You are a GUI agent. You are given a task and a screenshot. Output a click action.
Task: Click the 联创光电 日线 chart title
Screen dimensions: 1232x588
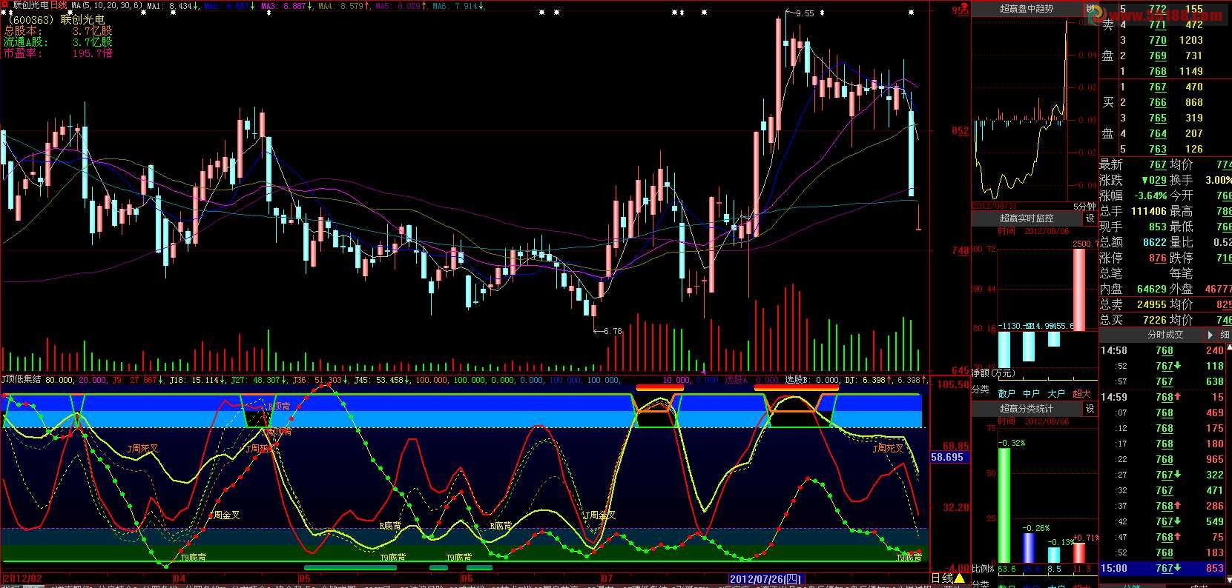(x=40, y=5)
